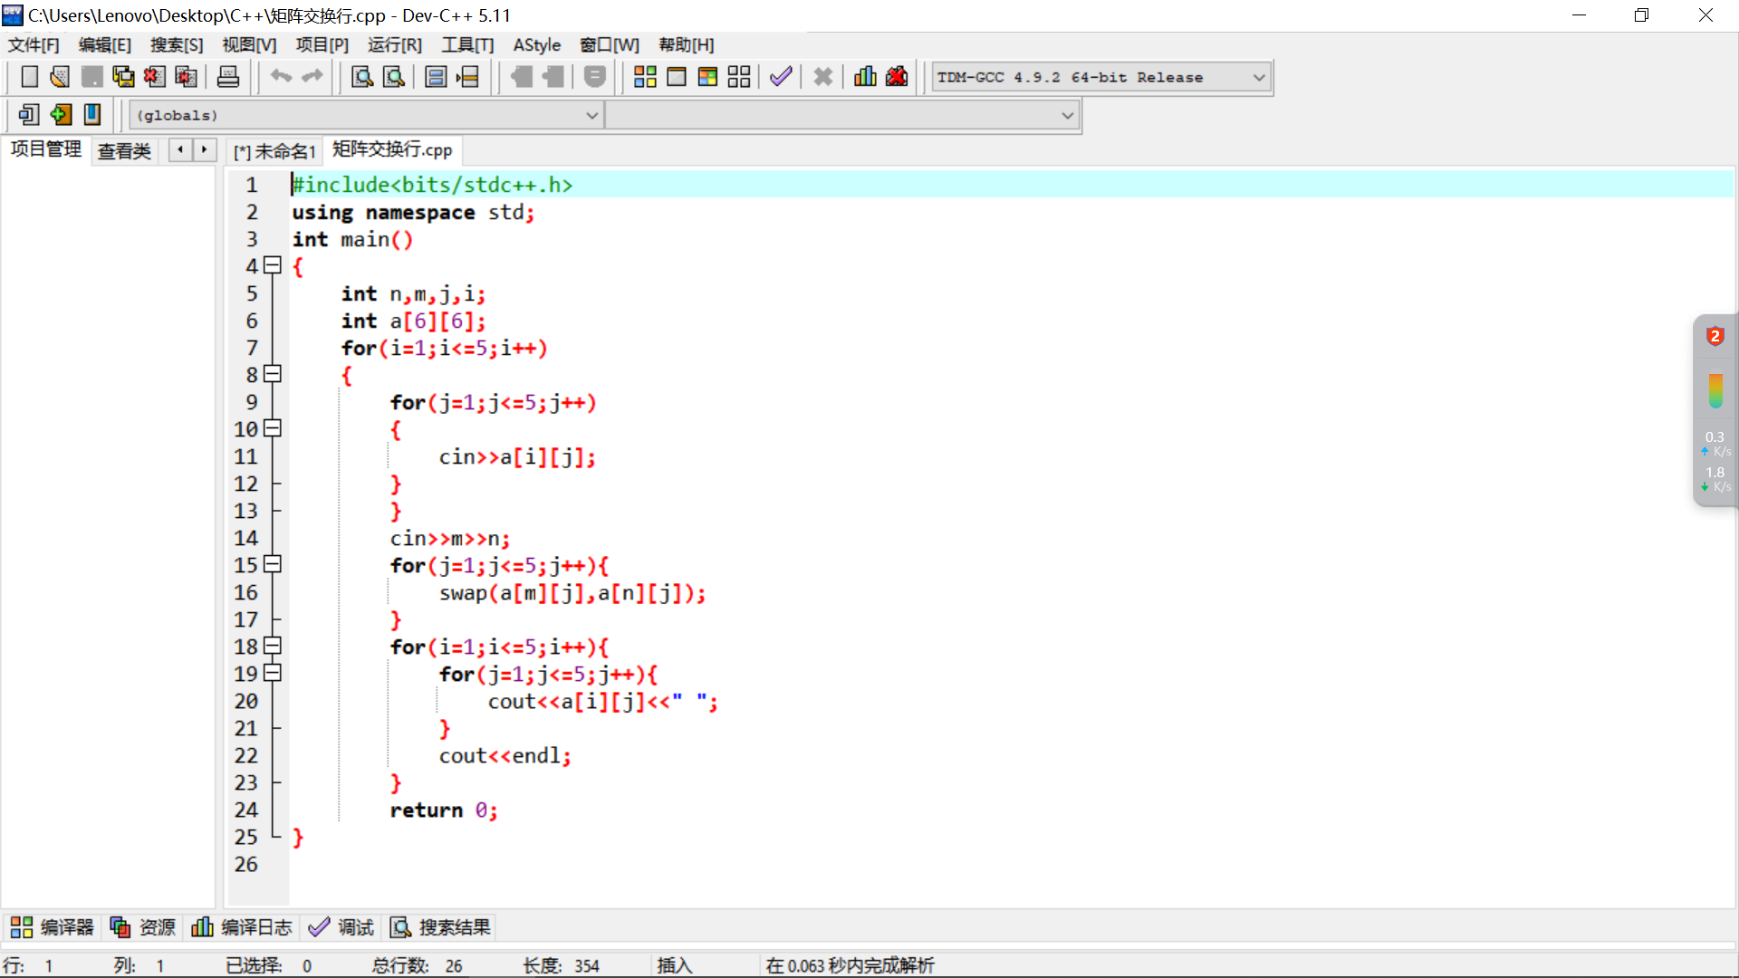1739x978 pixels.
Task: Click the Compile icon with colored squares
Action: click(645, 77)
